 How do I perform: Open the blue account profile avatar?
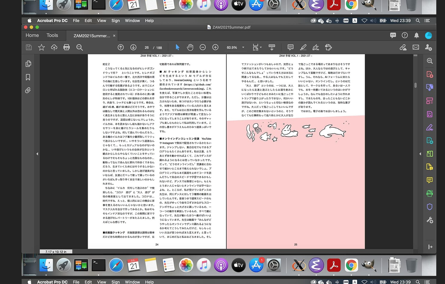428,35
